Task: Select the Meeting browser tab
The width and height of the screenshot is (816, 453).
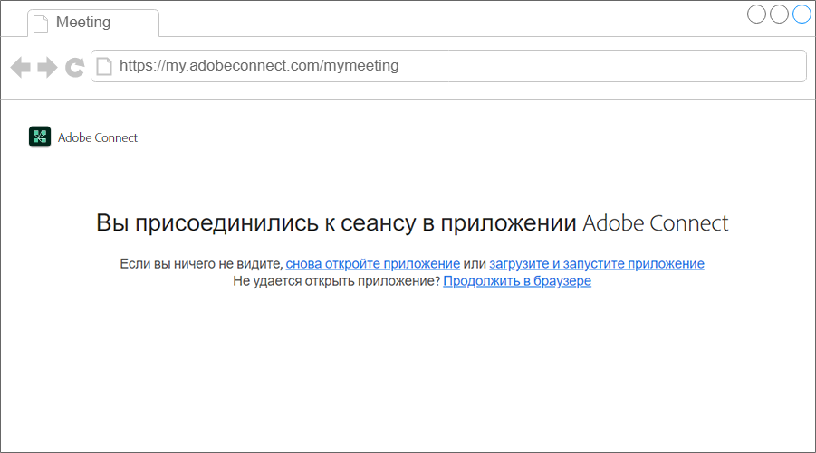Action: coord(93,23)
